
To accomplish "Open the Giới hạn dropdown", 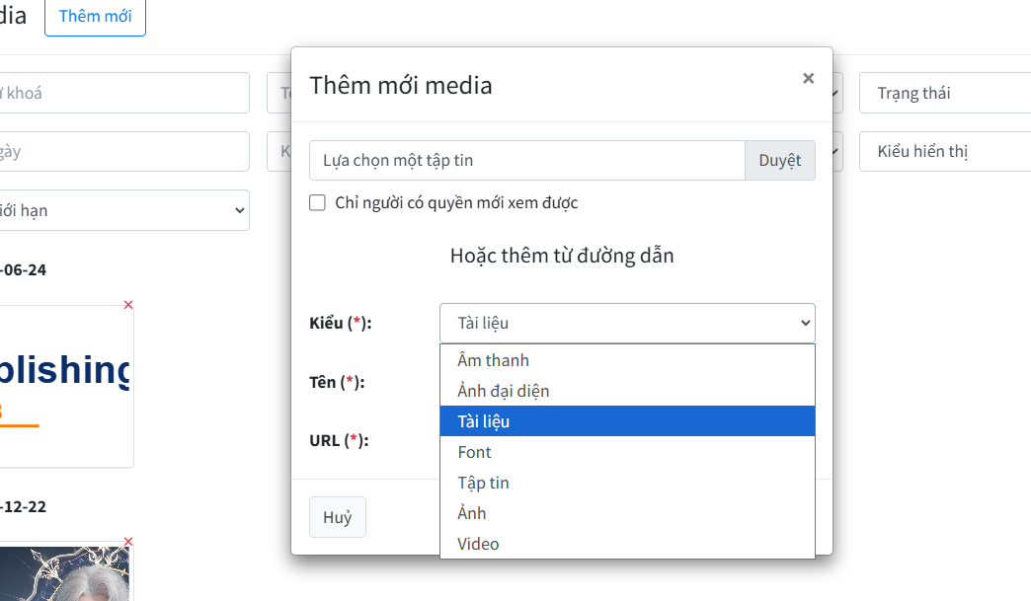I will 124,210.
